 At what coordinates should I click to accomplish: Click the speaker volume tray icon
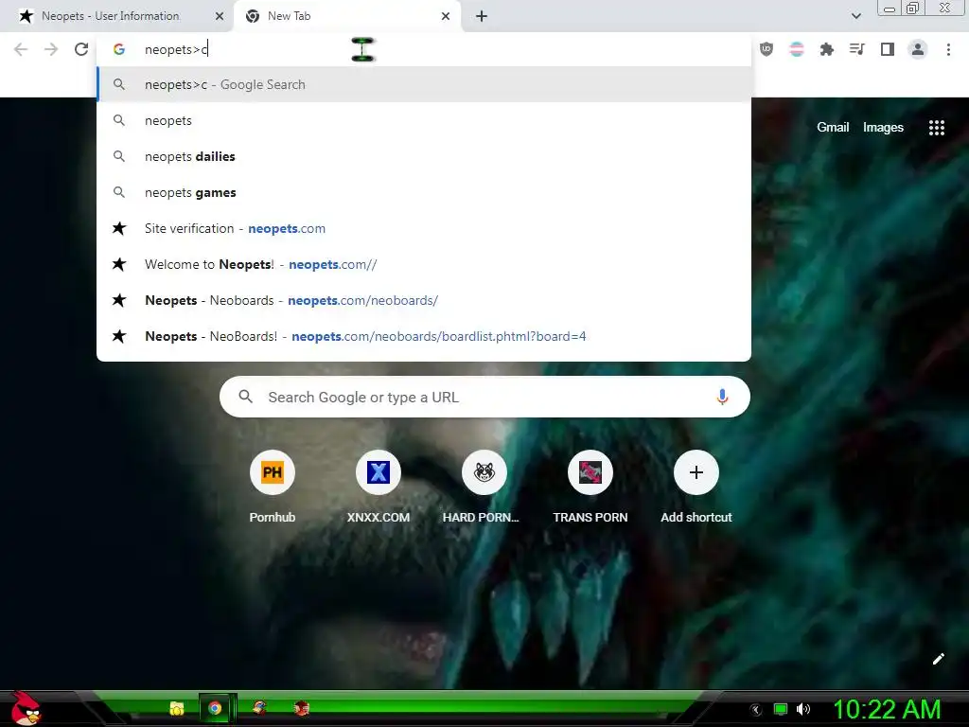click(x=803, y=709)
